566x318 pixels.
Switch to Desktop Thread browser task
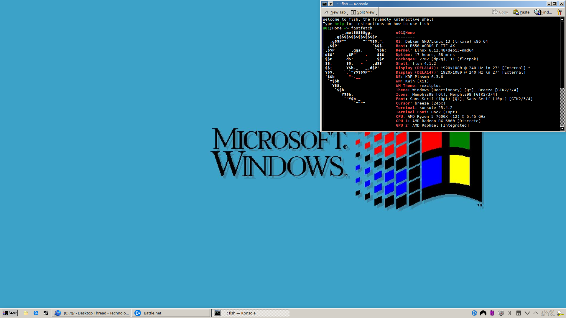click(x=91, y=313)
